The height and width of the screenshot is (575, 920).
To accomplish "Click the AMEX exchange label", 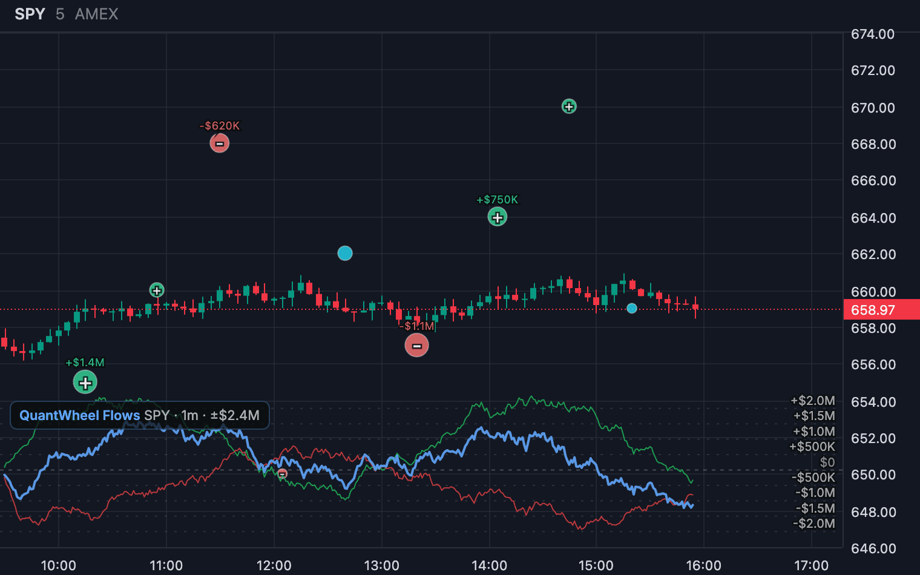I will 97,14.
